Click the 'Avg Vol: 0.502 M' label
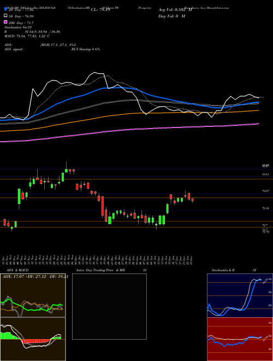Screen dimensions: 273x361 175,10
